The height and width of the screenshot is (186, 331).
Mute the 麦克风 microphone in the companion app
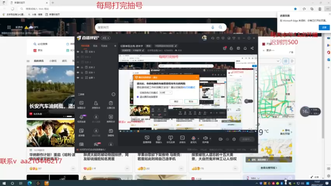tap(193, 139)
